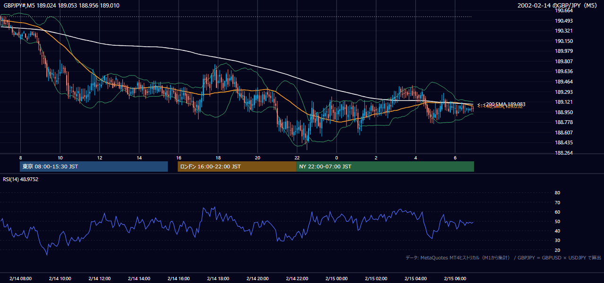604x283 pixels.
Task: Click price axis label 190.664
Action: coord(564,10)
